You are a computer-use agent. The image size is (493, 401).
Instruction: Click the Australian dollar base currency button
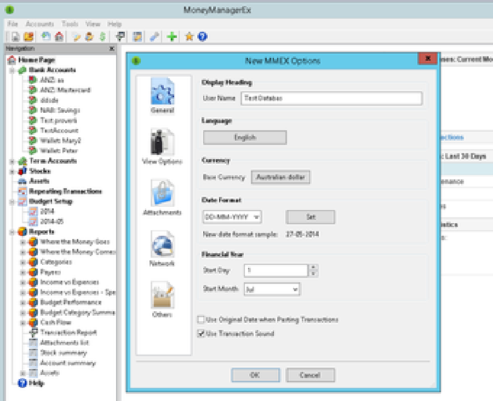click(x=280, y=177)
